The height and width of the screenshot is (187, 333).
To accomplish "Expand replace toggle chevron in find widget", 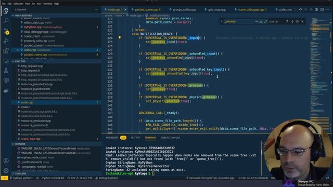I will (222, 21).
